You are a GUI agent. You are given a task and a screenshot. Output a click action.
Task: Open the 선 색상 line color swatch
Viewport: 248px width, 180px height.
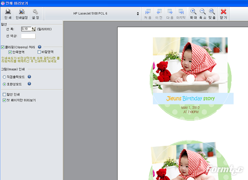tap(28, 36)
